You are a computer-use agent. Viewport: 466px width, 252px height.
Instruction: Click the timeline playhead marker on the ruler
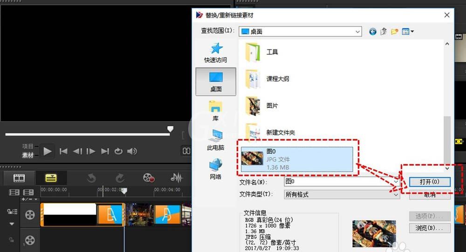click(124, 191)
